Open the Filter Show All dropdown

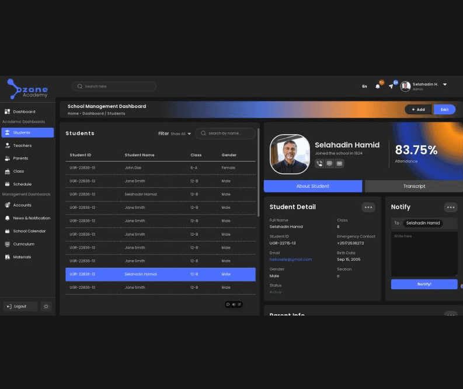coord(181,134)
